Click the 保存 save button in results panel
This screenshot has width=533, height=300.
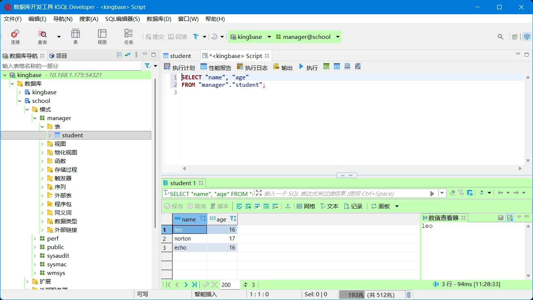point(174,206)
